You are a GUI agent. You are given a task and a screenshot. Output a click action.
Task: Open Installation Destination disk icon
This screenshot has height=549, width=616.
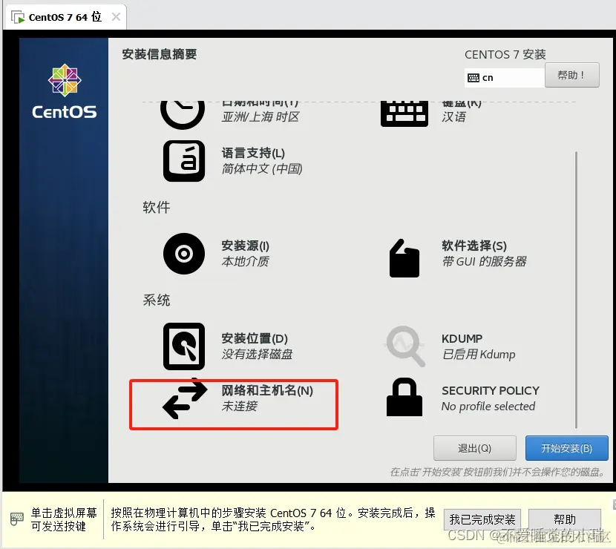click(184, 346)
